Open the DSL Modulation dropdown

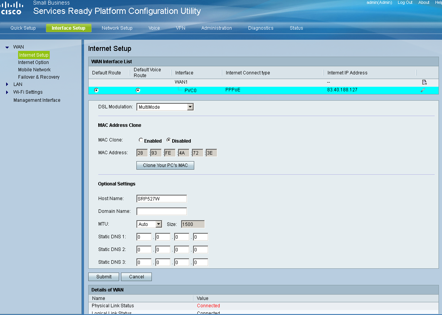coord(190,107)
